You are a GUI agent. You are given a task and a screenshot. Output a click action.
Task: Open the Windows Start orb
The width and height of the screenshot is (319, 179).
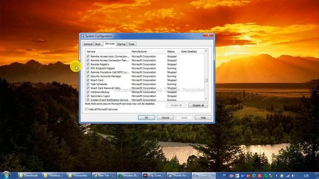click(x=6, y=176)
